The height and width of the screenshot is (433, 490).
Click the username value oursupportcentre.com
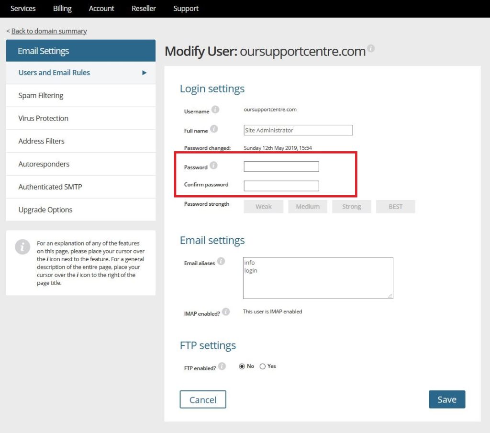(270, 110)
